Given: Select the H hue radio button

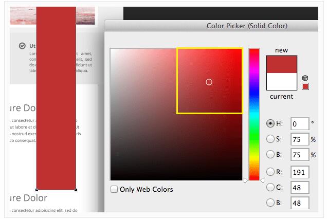Looking at the screenshot, I should point(270,123).
